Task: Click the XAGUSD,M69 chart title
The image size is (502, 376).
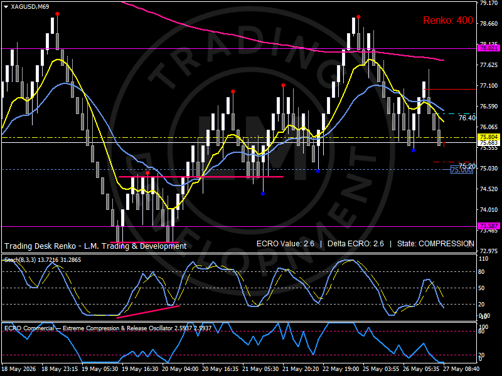Action: (29, 6)
